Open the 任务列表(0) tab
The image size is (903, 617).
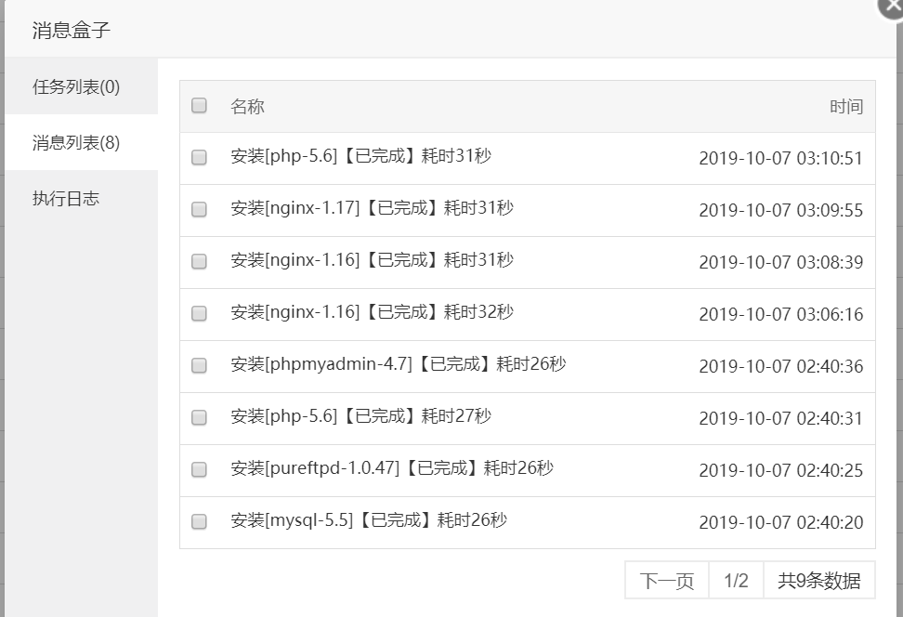76,87
